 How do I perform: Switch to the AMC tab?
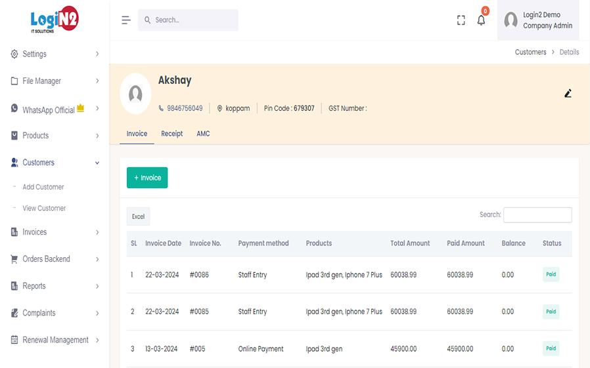(203, 134)
